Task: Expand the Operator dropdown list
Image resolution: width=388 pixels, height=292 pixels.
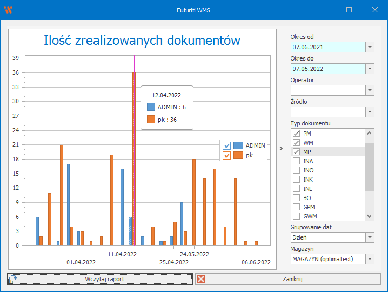Action: pos(370,90)
